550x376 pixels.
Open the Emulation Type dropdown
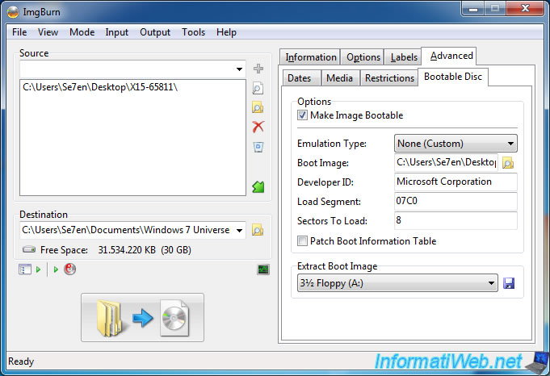(x=456, y=144)
